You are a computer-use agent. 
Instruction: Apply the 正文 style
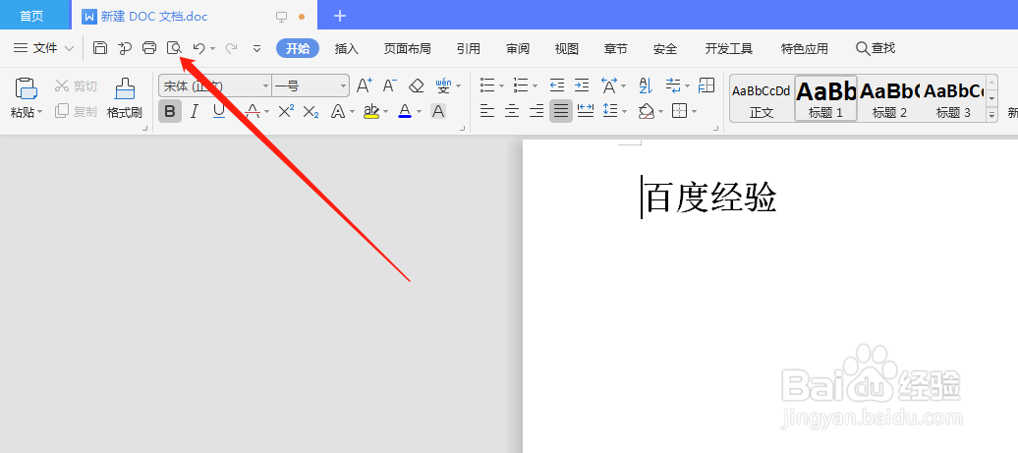click(762, 98)
